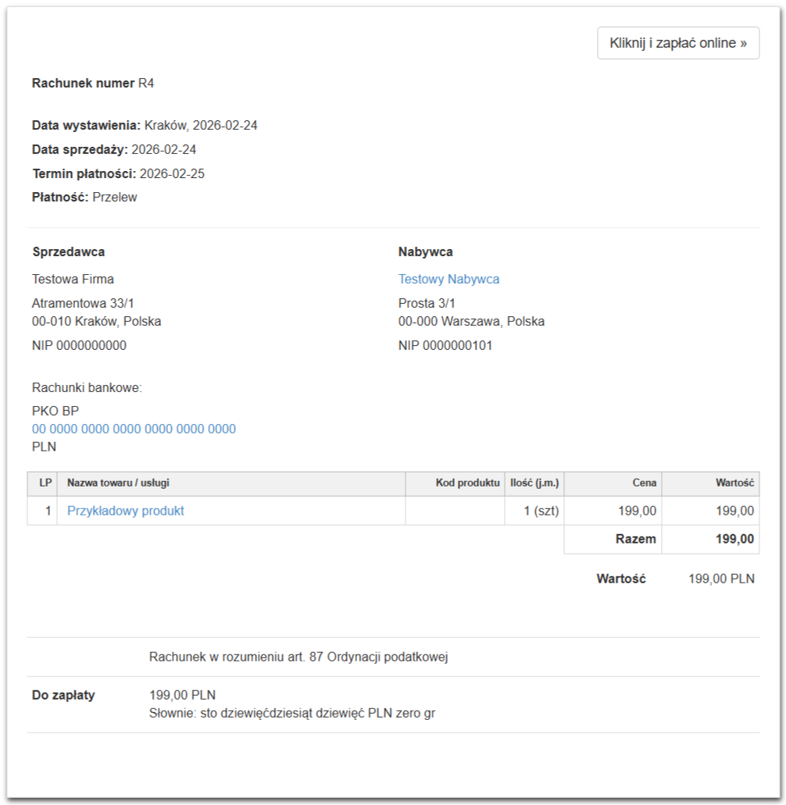Click the payment due date 2026-02-25
This screenshot has width=786, height=805.
click(x=172, y=173)
